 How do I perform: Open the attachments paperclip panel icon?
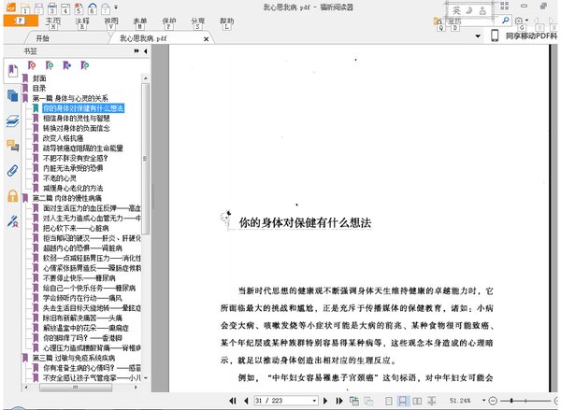(12, 171)
